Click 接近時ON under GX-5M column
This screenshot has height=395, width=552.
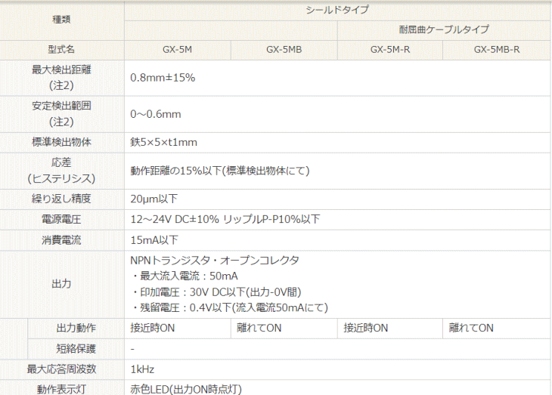[x=153, y=329]
